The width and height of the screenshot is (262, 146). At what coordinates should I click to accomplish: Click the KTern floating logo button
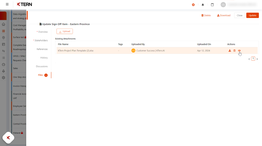click(8, 137)
